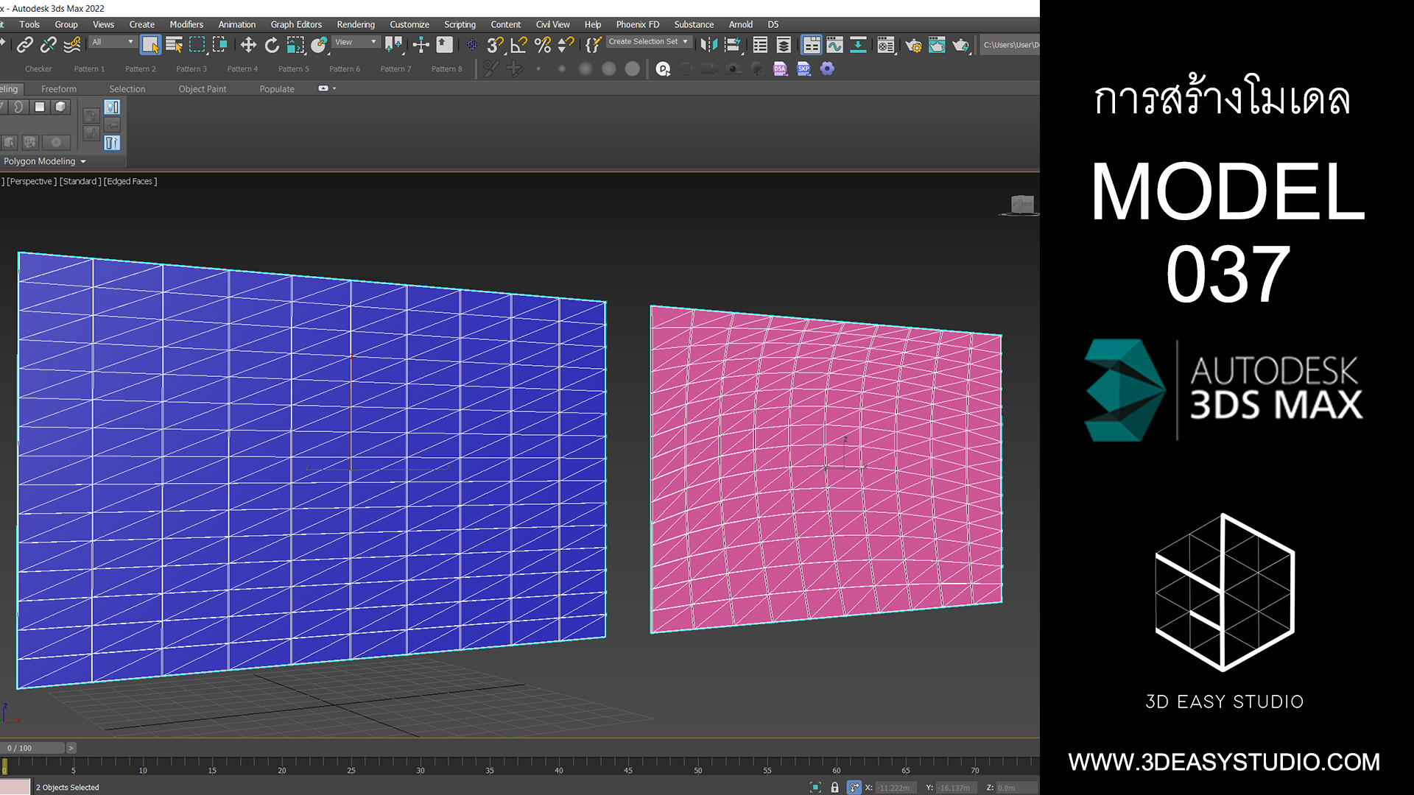Viewport: 1414px width, 795px height.
Task: Switch to the Object Paint tab
Action: pyautogui.click(x=202, y=89)
